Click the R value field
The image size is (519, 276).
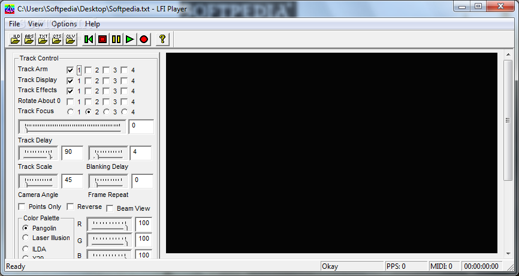pos(144,225)
